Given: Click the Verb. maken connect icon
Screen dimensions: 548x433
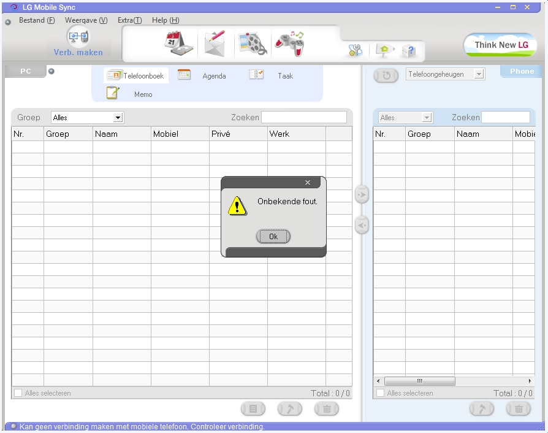Looking at the screenshot, I should (78, 36).
